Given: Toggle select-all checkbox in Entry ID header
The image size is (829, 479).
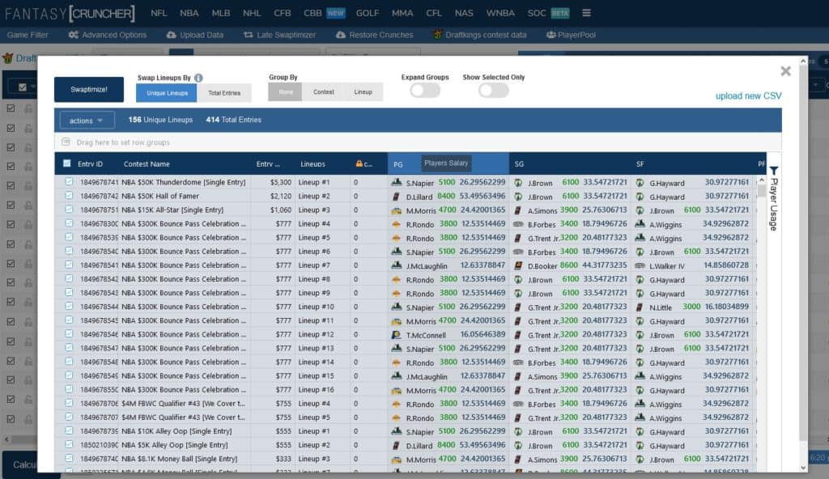Looking at the screenshot, I should click(x=67, y=163).
